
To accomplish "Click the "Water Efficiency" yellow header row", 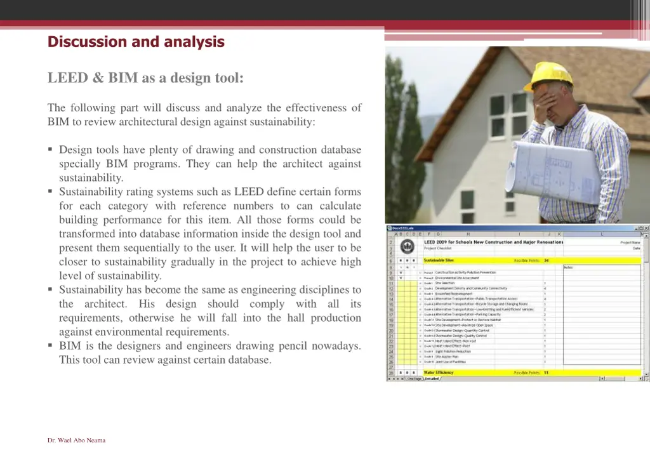I will [x=533, y=373].
